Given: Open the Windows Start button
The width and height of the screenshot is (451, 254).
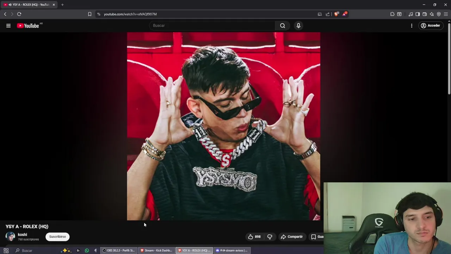Looking at the screenshot, I should pos(6,250).
